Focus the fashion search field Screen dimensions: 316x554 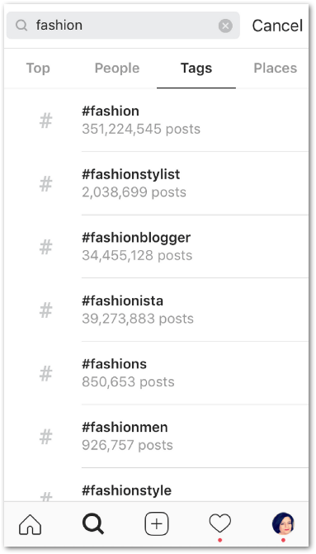click(x=123, y=26)
